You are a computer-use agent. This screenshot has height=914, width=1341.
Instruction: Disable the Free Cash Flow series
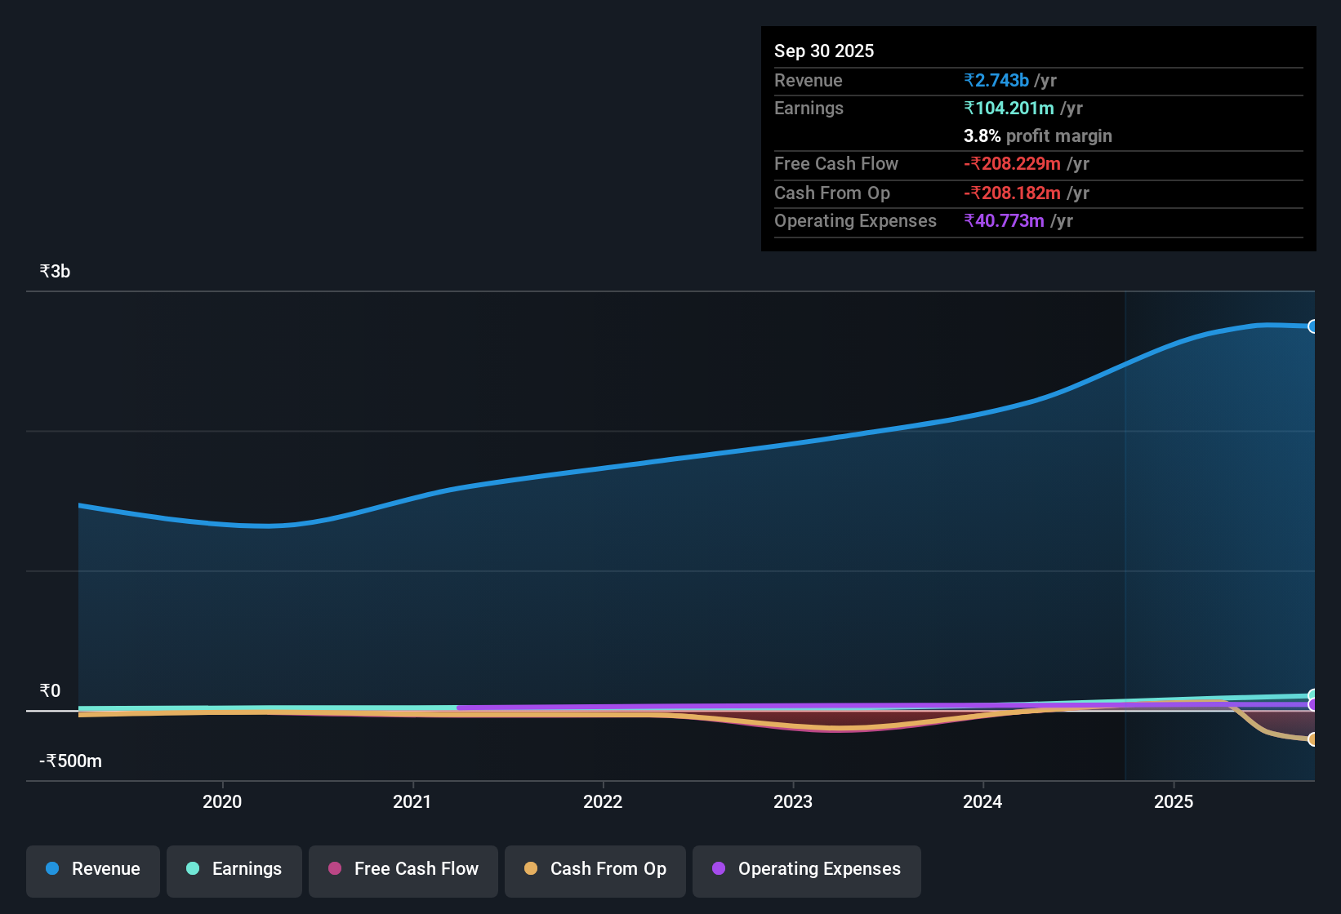tap(403, 869)
